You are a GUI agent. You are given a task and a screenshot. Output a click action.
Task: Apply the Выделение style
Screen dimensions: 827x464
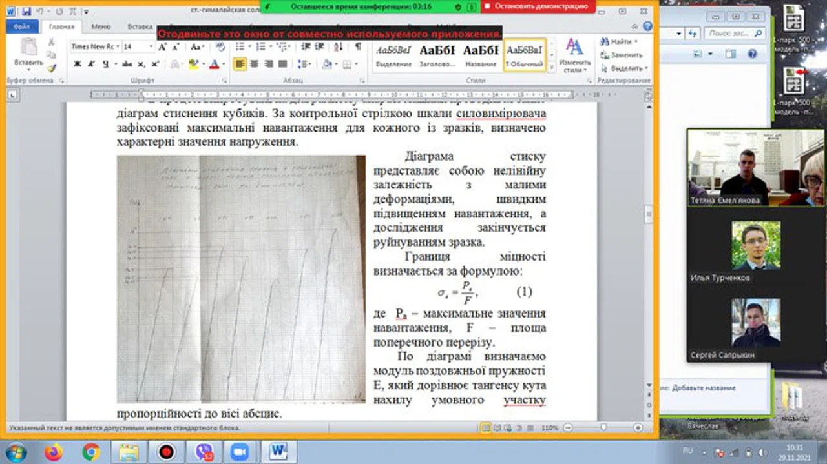tap(393, 55)
